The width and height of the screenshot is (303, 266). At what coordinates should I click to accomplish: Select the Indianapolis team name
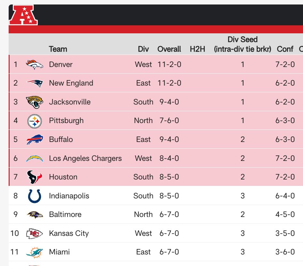[69, 196]
